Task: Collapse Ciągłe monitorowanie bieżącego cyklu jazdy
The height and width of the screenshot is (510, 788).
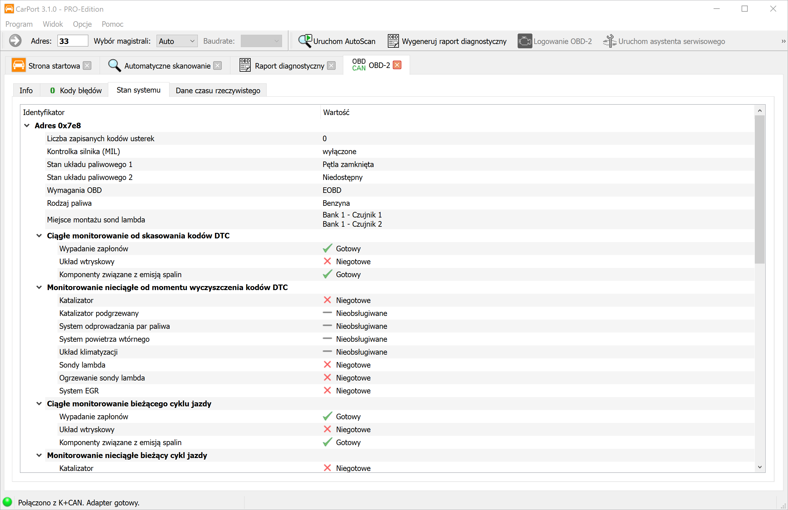Action: (39, 403)
